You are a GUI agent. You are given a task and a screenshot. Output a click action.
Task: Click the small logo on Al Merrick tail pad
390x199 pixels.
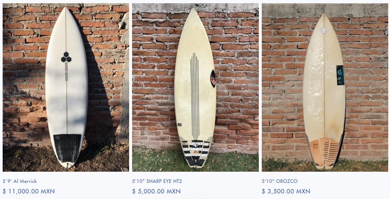(x=56, y=137)
